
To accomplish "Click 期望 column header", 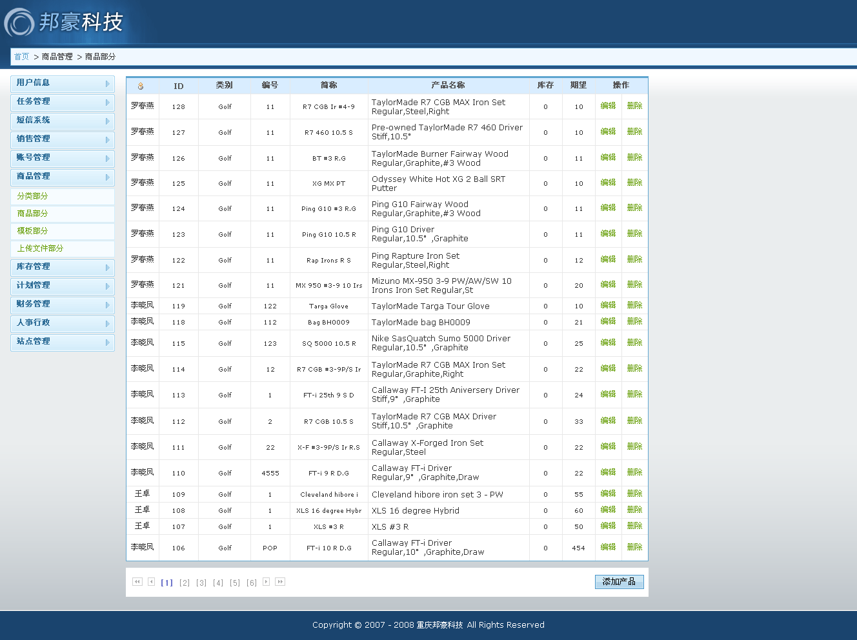I will [578, 85].
